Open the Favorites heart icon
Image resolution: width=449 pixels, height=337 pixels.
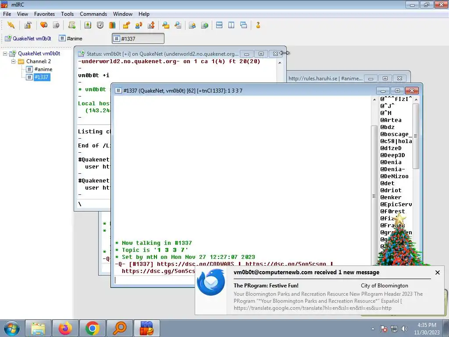pos(44,25)
